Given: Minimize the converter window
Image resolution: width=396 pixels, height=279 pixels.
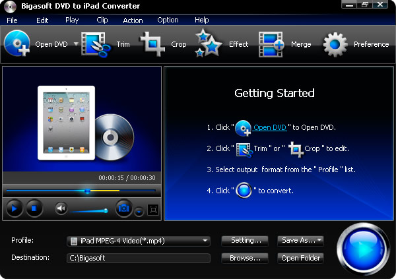Looking at the screenshot, I should click(349, 5).
